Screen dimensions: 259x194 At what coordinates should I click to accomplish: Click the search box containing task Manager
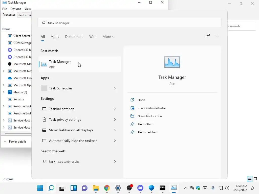click(x=129, y=23)
